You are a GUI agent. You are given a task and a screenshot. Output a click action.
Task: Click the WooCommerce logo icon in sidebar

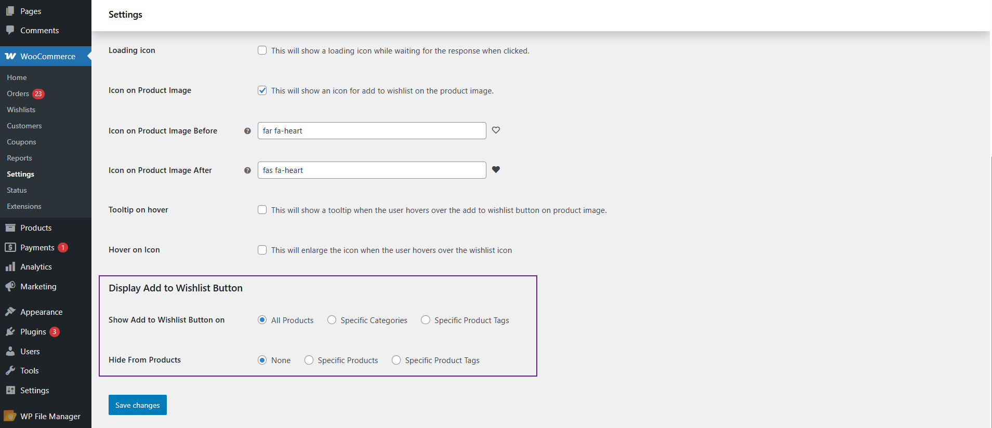pos(10,56)
